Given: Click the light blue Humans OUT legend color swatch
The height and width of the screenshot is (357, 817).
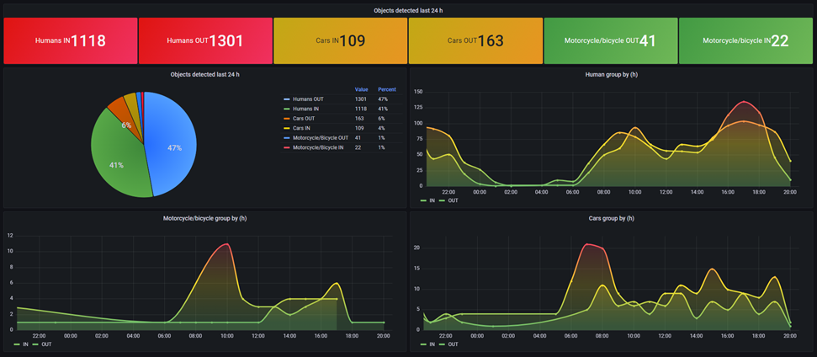Looking at the screenshot, I should coord(286,99).
